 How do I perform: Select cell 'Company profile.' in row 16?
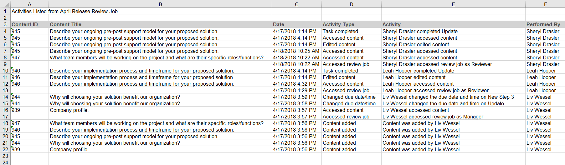tap(160, 110)
